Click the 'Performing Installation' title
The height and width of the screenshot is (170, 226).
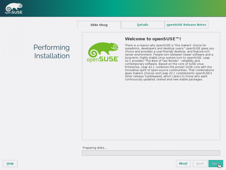pos(52,52)
